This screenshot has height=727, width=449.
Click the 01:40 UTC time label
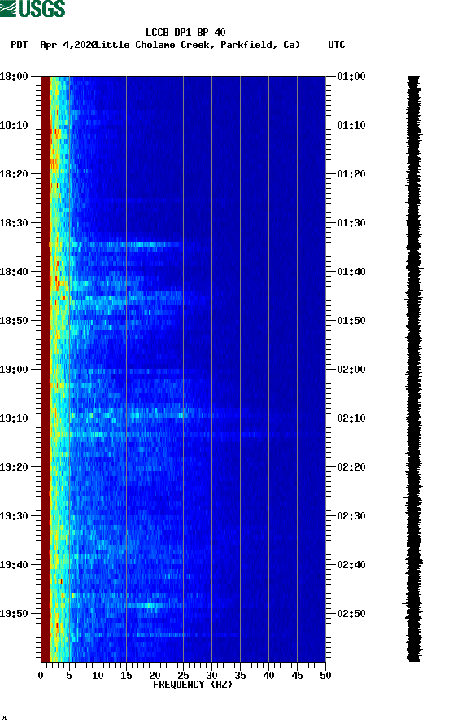tap(351, 272)
